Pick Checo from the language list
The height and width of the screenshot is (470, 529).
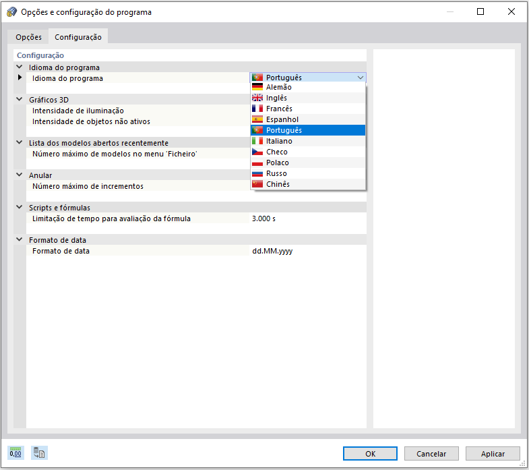coord(308,152)
